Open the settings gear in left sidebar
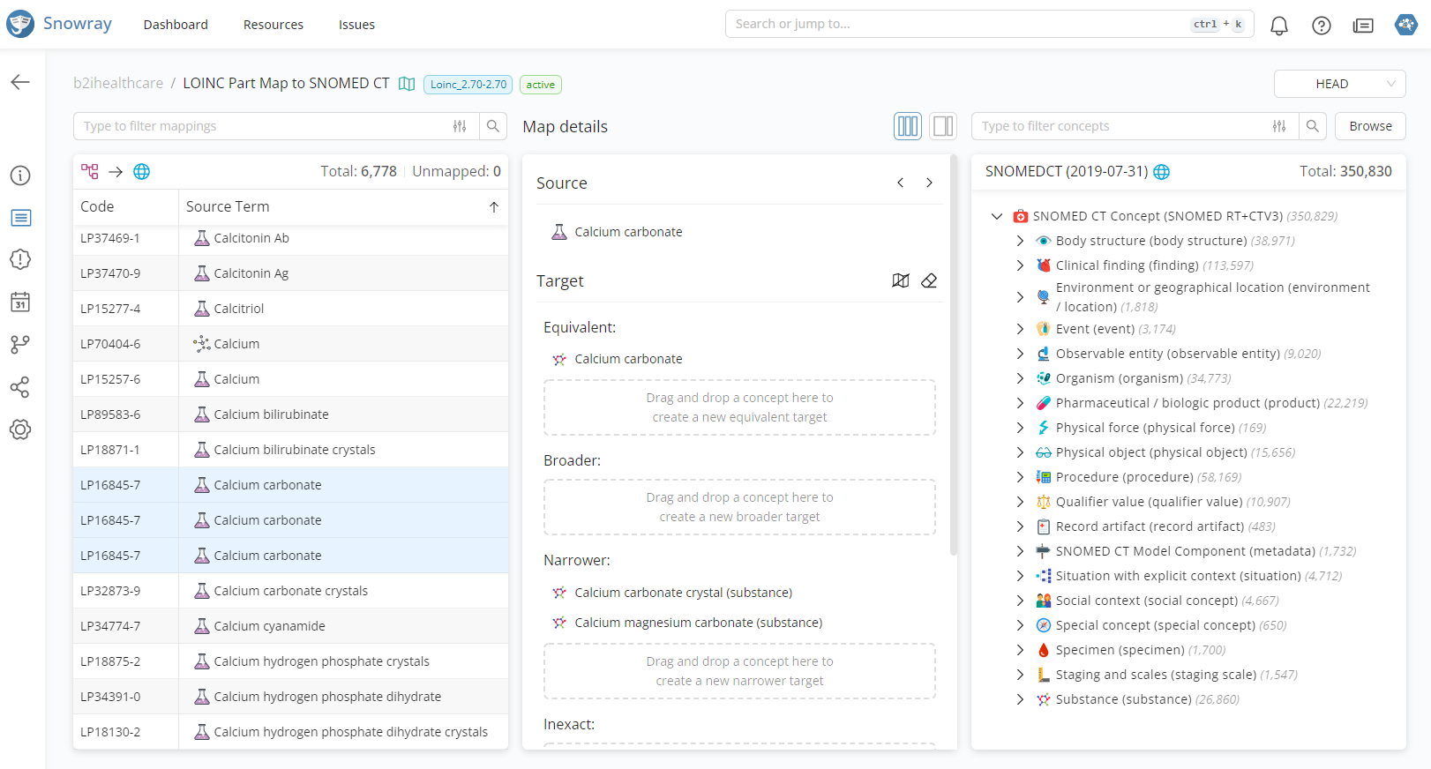This screenshot has height=769, width=1431. coord(20,429)
